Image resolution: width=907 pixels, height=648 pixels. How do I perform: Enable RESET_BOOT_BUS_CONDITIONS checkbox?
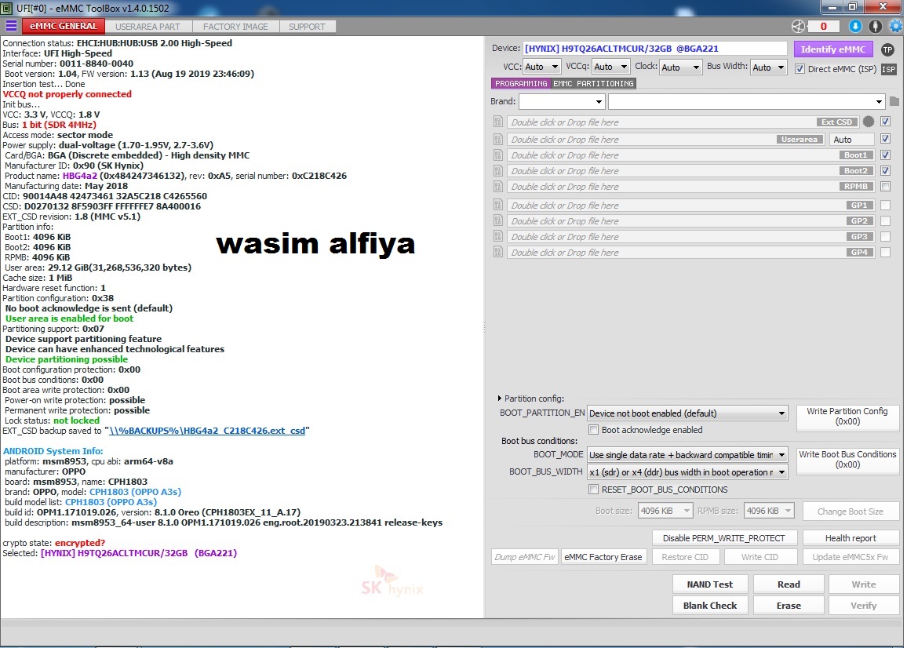click(x=593, y=490)
